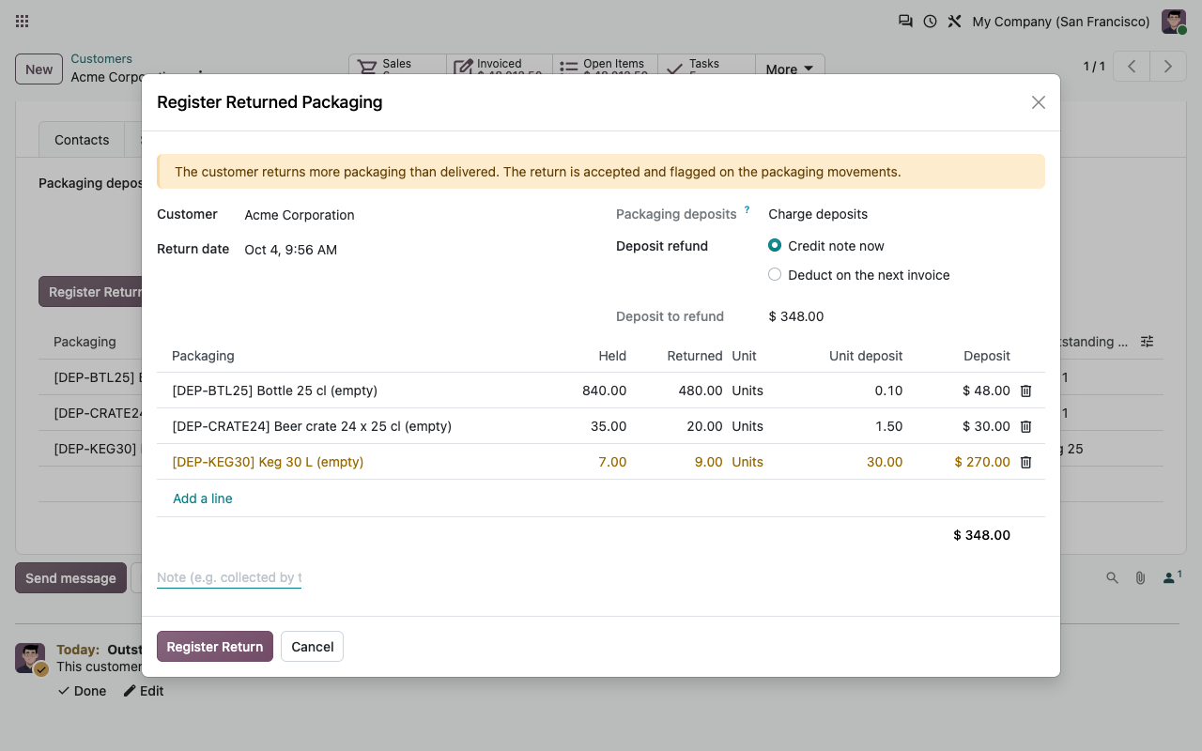Open the apps grid menu
Image resolution: width=1202 pixels, height=751 pixels.
[23, 21]
